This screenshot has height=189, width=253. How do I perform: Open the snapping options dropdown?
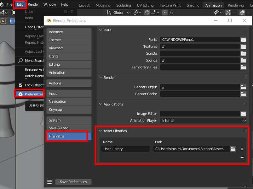tap(155, 13)
